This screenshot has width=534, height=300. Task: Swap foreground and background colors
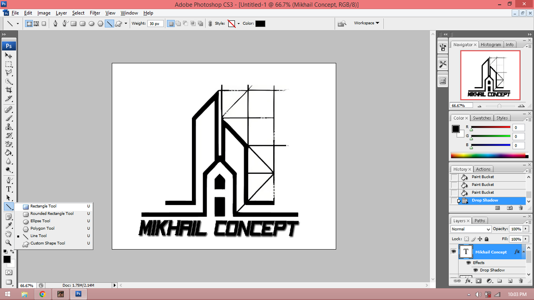point(12,251)
